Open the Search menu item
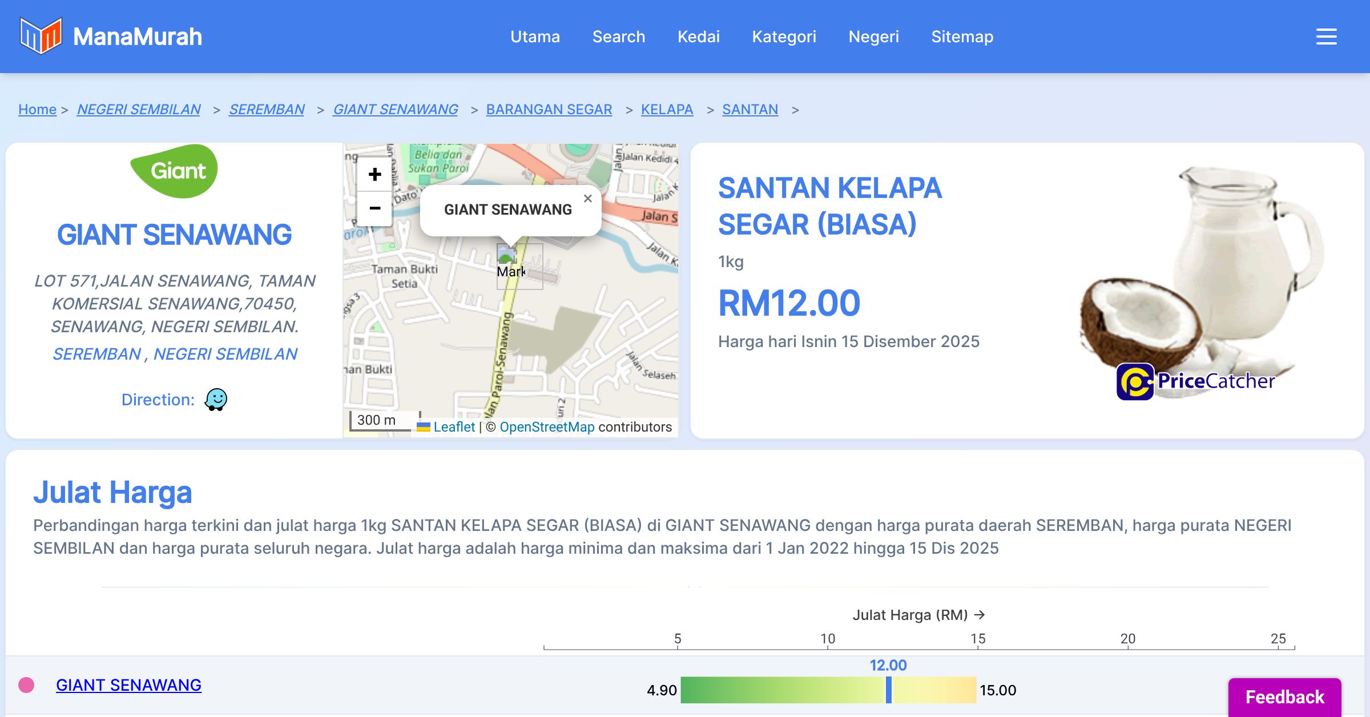Viewport: 1370px width, 717px height. pos(618,37)
